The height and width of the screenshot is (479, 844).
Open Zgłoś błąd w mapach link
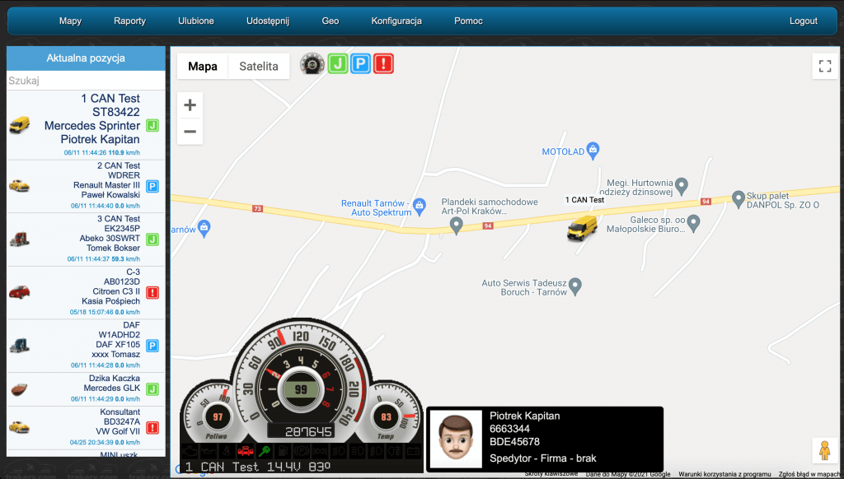pyautogui.click(x=809, y=474)
